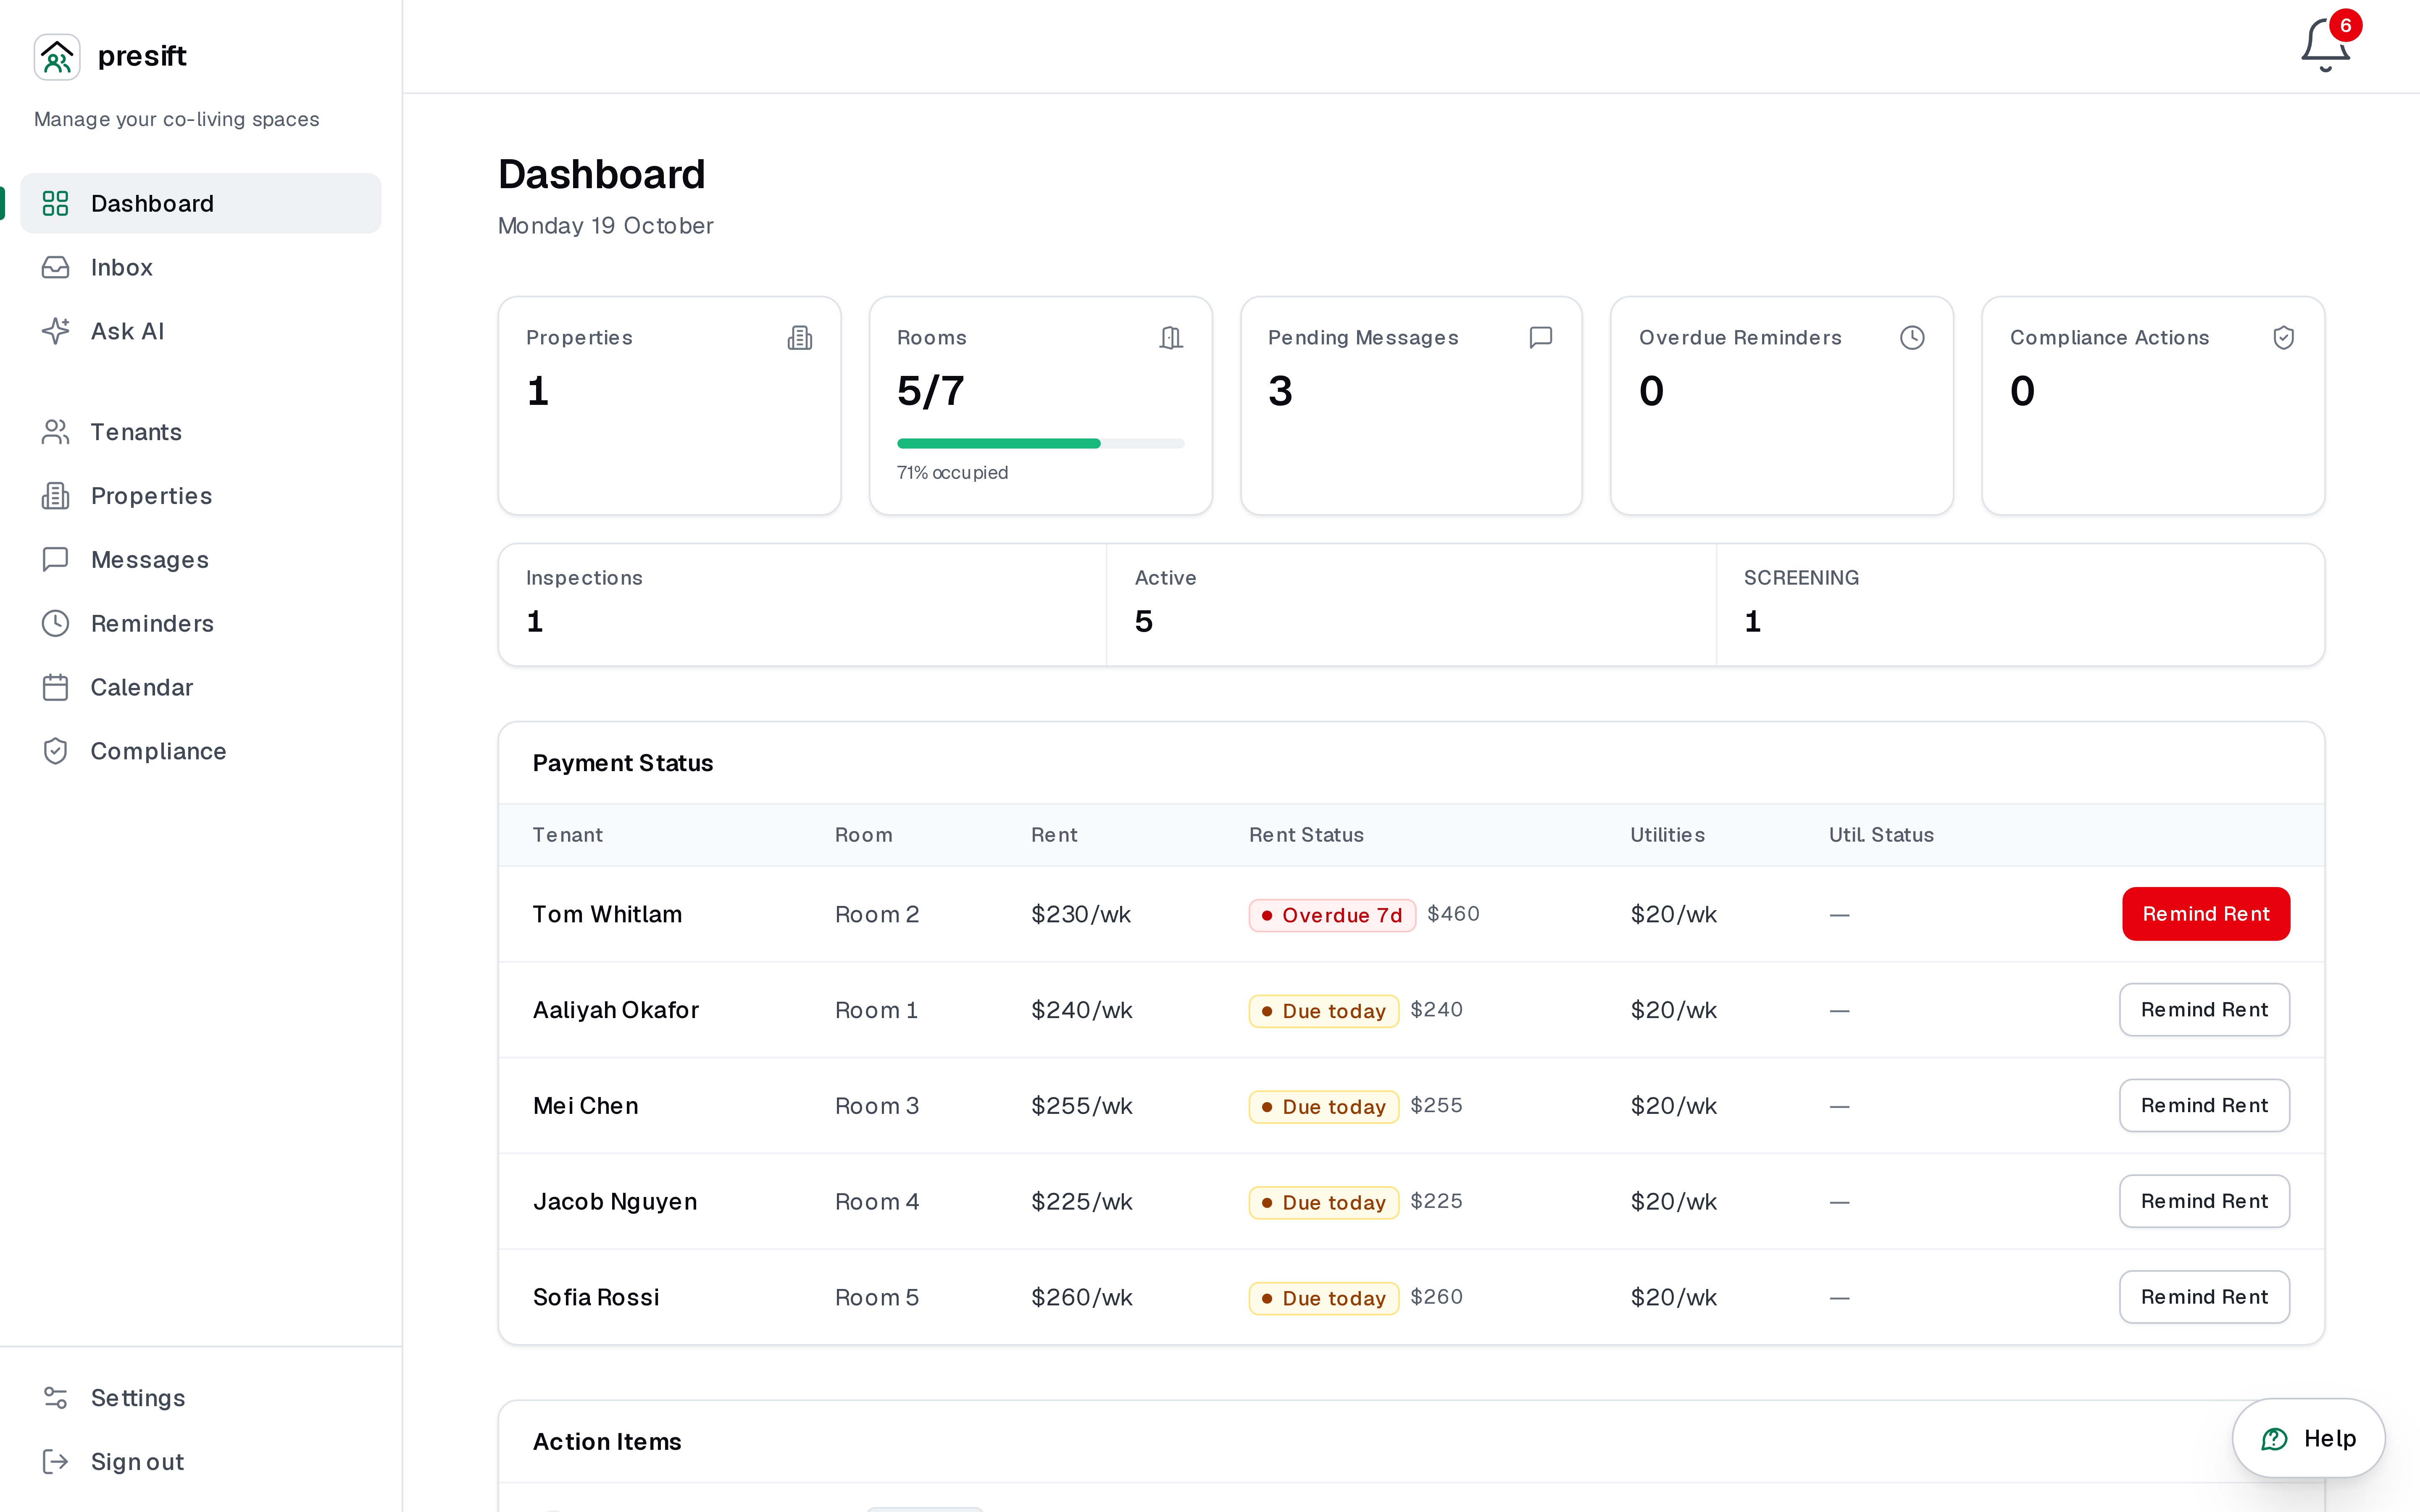Click the Properties building icon in sidebar
Screen dimensions: 2420x1512
click(x=55, y=496)
